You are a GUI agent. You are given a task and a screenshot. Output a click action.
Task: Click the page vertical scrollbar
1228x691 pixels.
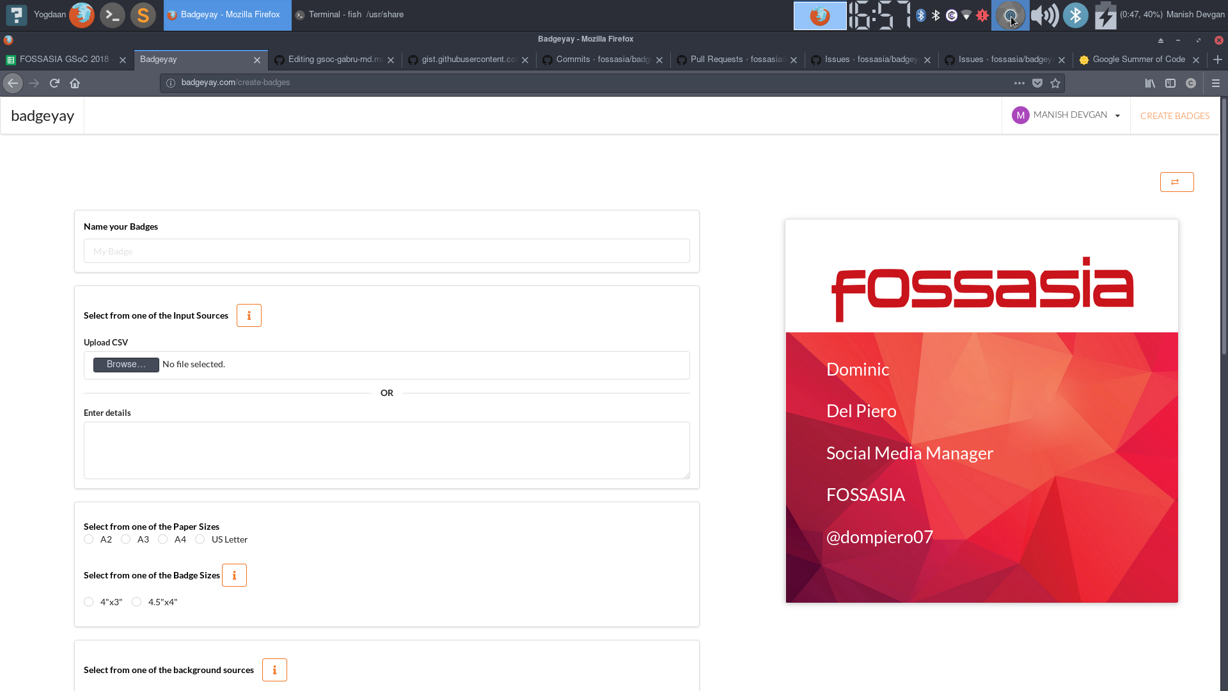click(1224, 226)
